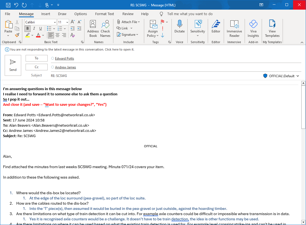This screenshot has height=225, width=306.
Task: Select the Cut scissors icon
Action: click(x=17, y=22)
